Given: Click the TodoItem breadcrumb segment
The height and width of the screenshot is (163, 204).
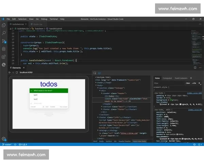Looking at the screenshot, I should coord(38,29).
